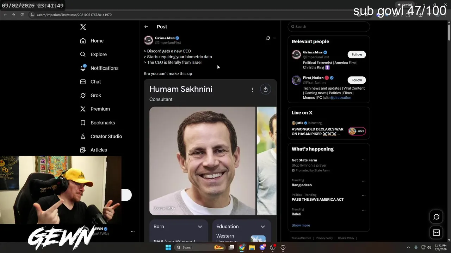This screenshot has height=253, width=451.
Task: Expand the Born section chevron
Action: pos(200,227)
